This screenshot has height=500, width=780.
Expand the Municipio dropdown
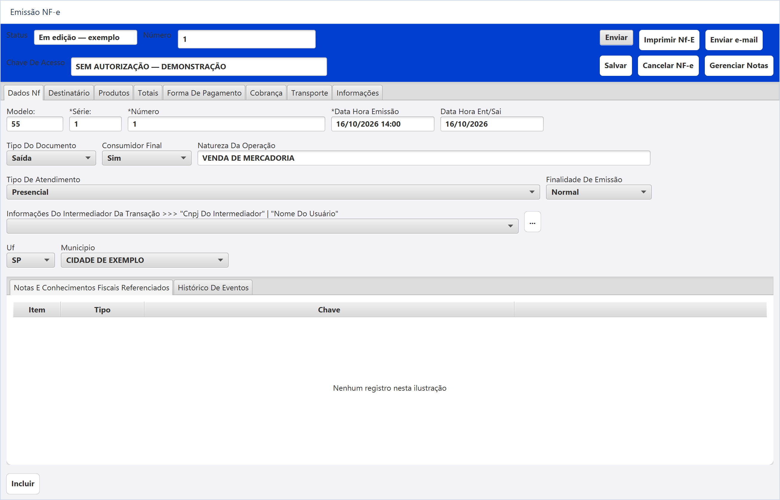point(145,260)
